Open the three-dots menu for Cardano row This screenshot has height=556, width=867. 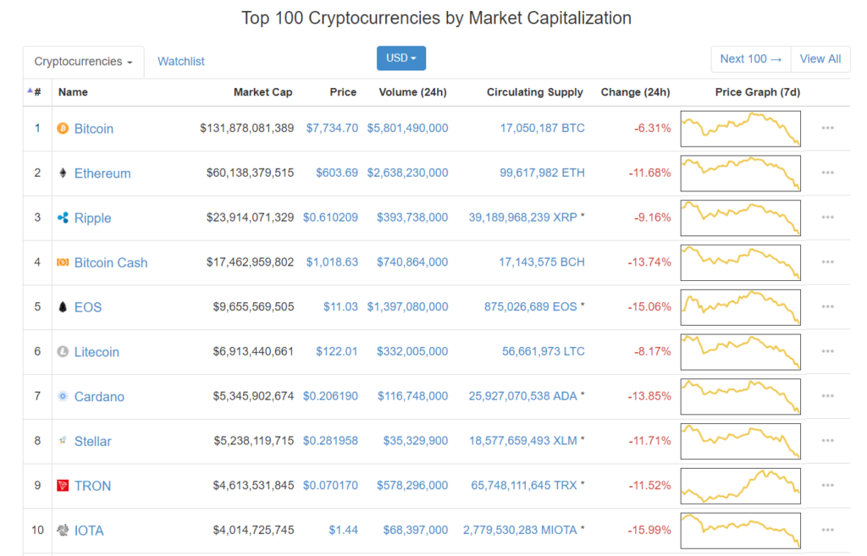click(x=827, y=396)
